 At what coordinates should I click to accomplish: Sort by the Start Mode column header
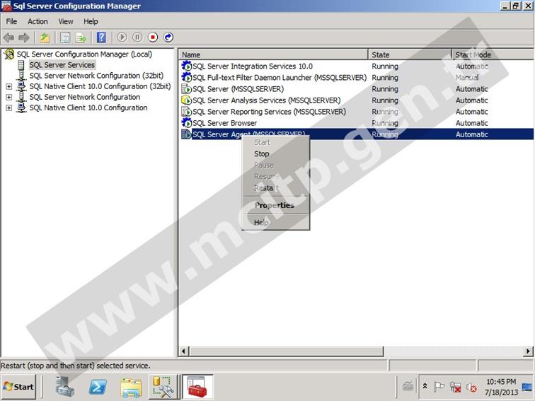(493, 54)
